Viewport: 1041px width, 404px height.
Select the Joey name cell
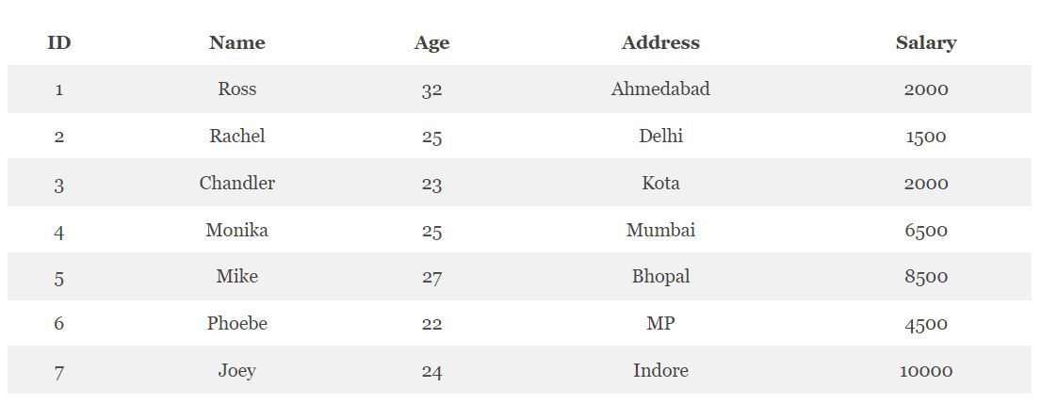pos(237,370)
